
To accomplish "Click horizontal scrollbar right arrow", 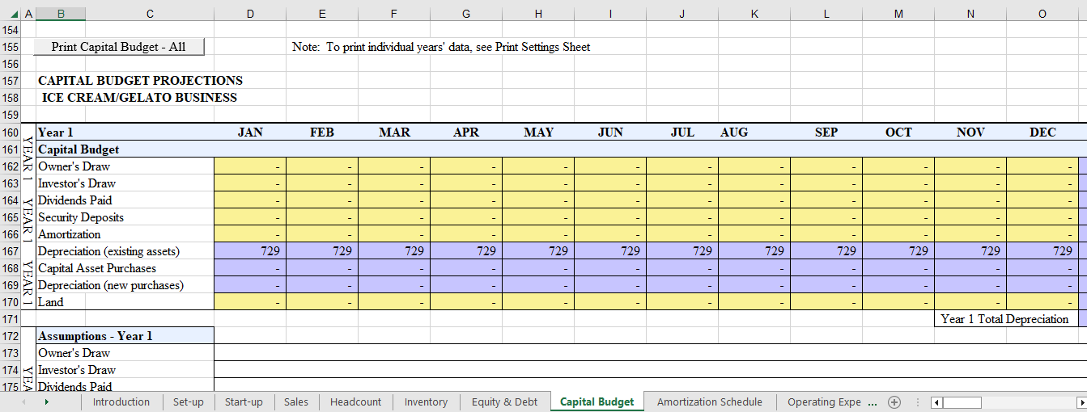I will tap(1081, 402).
